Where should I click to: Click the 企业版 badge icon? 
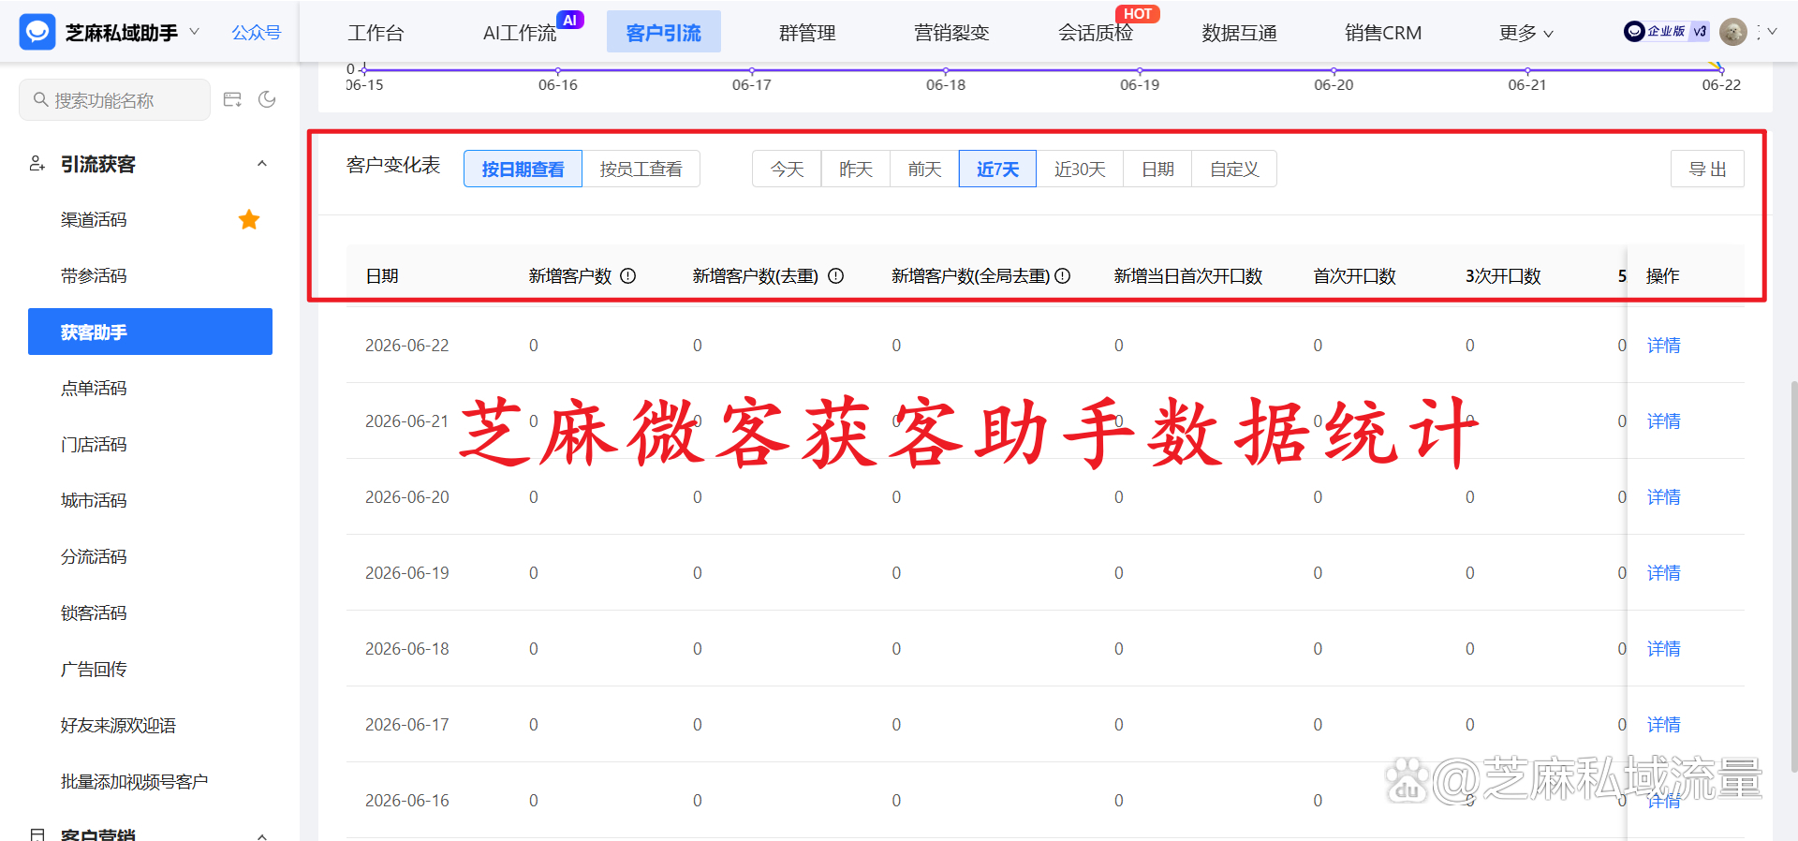[x=1666, y=32]
